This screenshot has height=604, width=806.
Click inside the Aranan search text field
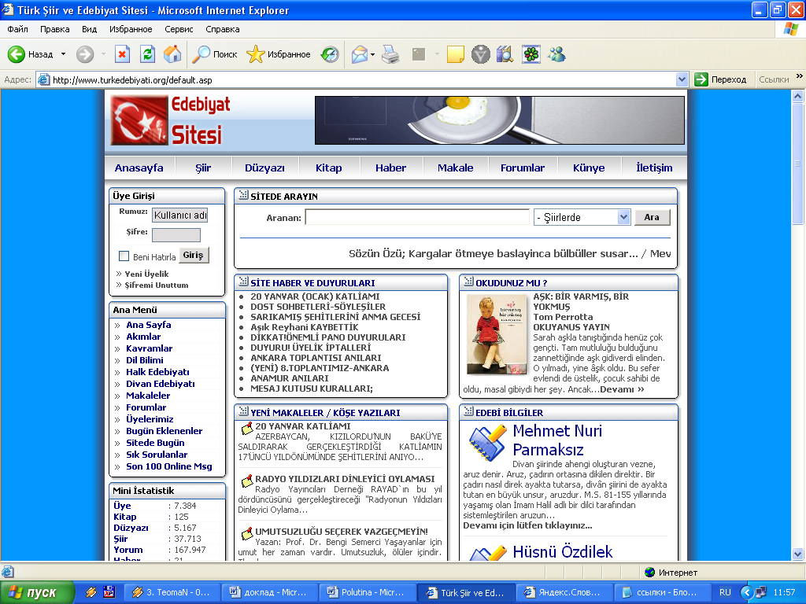tap(417, 217)
